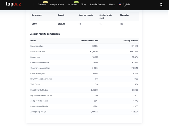Click the Burst Potential Index label
Screen dimensions: 169x127
pyautogui.click(x=39, y=90)
